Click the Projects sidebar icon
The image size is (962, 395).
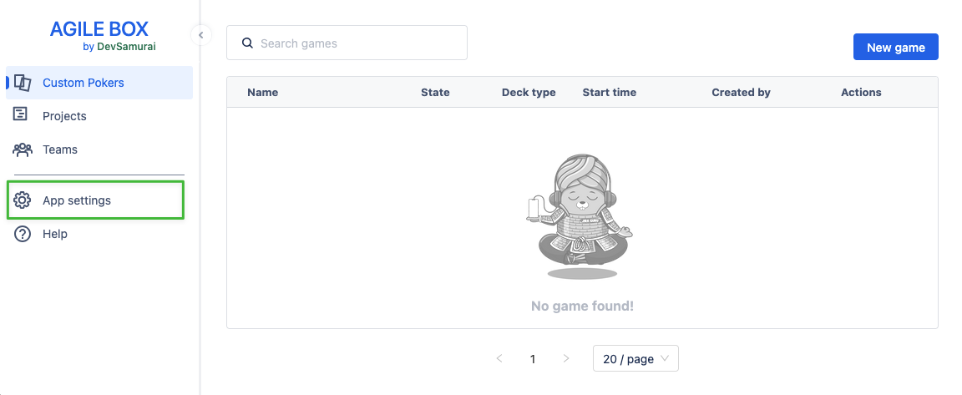[22, 115]
